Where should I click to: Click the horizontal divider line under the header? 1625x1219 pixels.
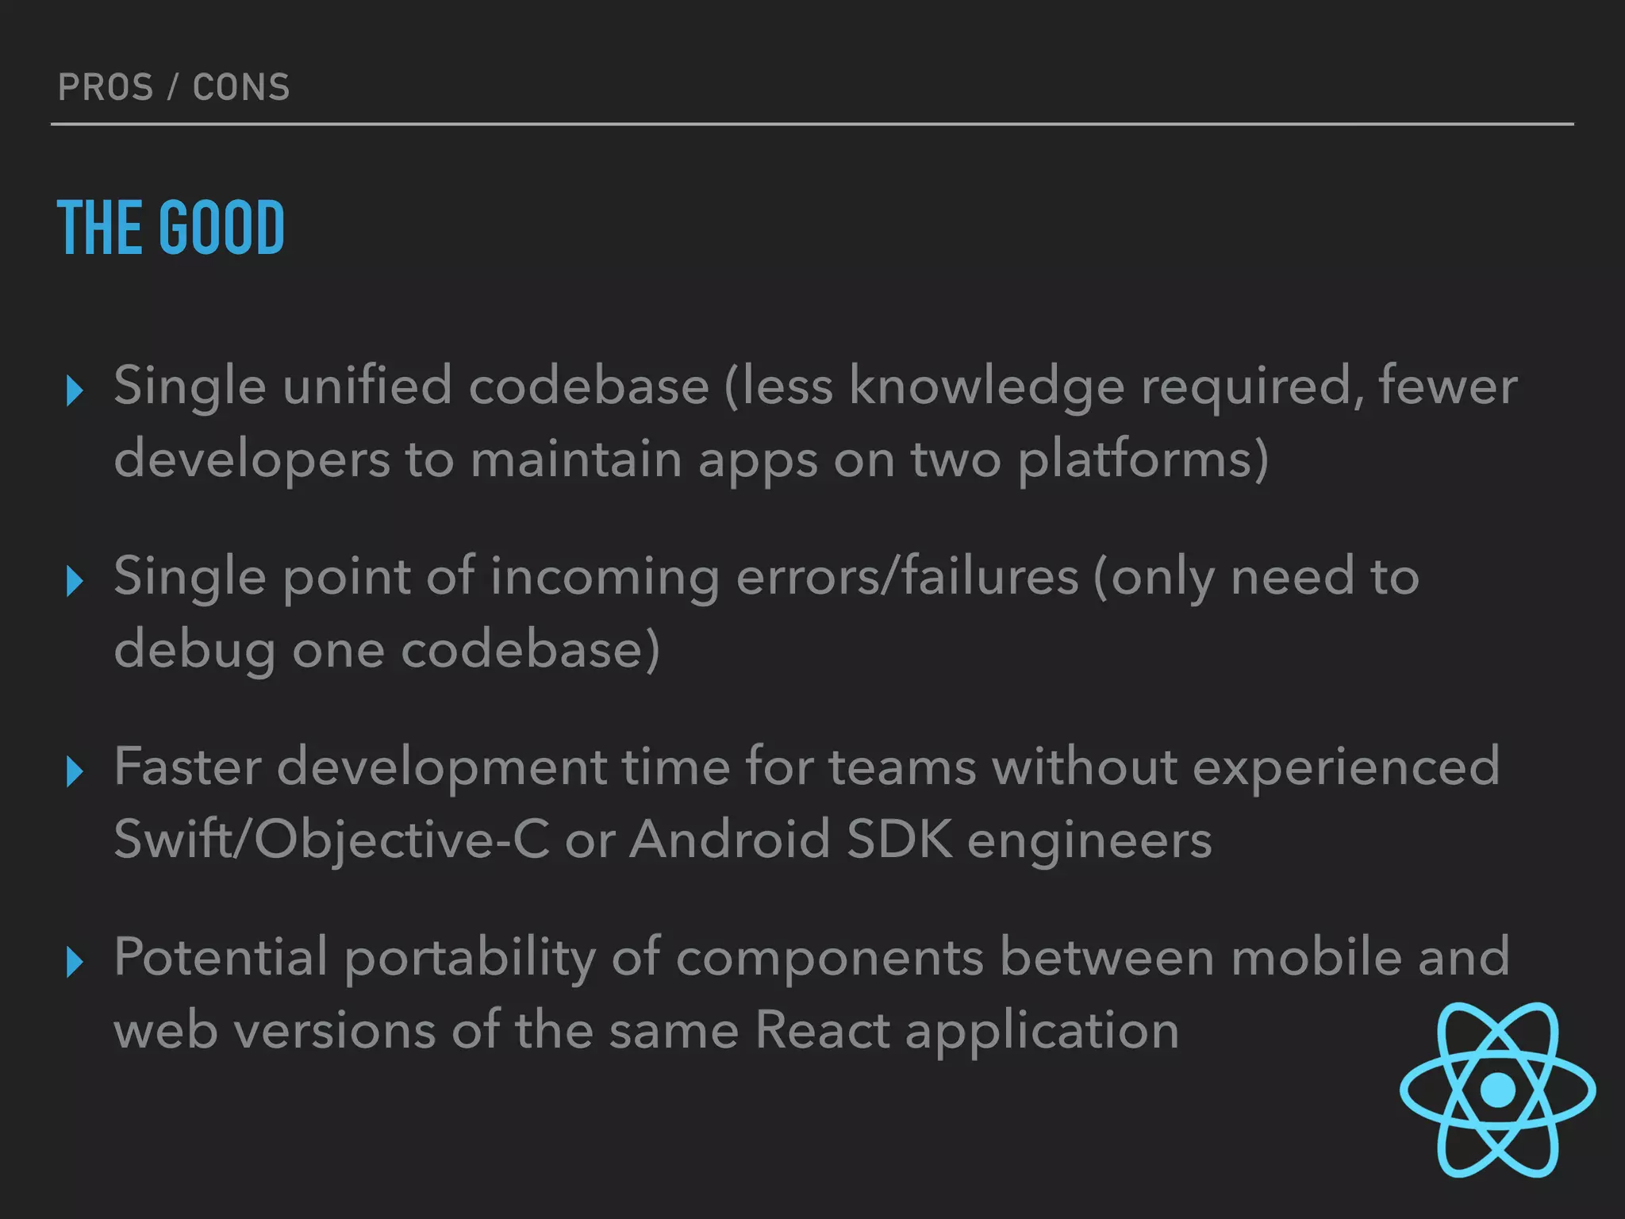tap(812, 125)
